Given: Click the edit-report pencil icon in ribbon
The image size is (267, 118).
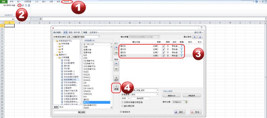Looking at the screenshot, I should 23,6.
